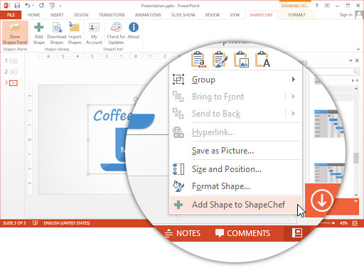Click the Import Shapes folder icon
Image resolution: width=364 pixels, height=268 pixels.
tap(74, 27)
